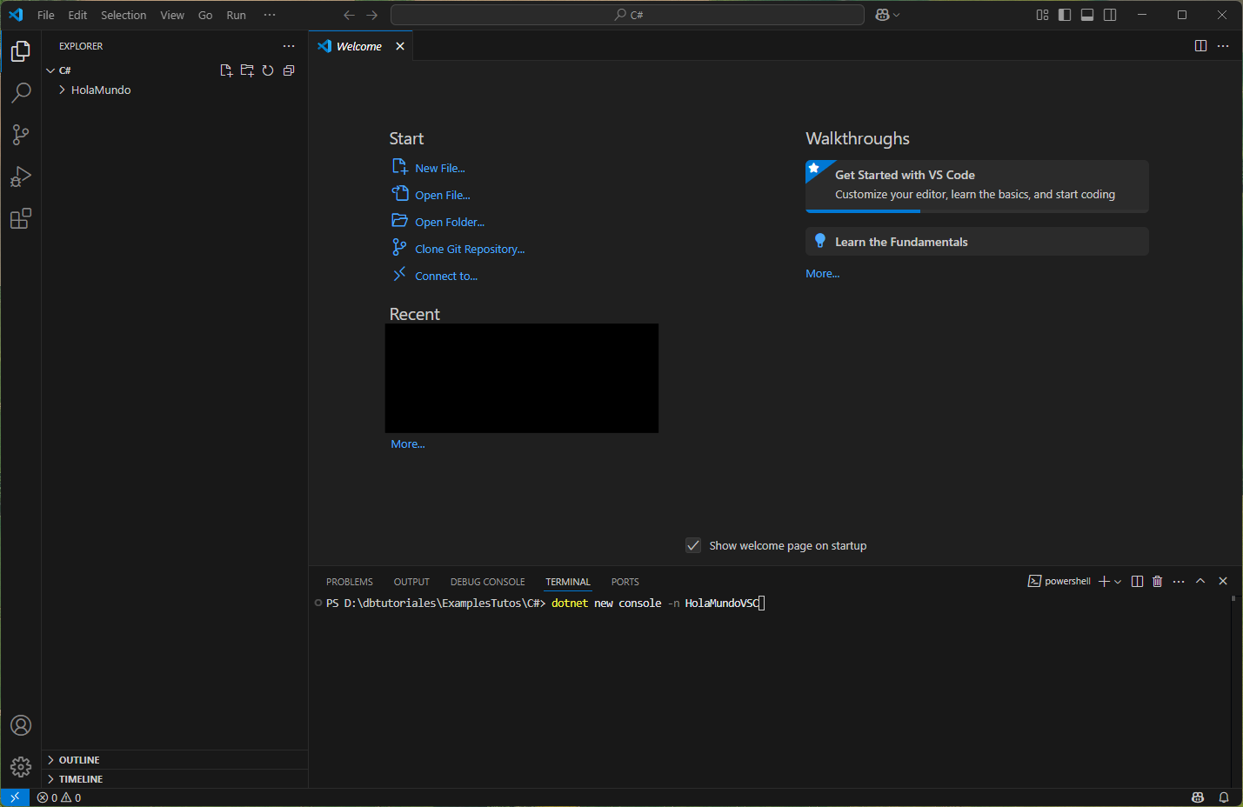Open the Source Control view
1243x807 pixels.
(x=21, y=135)
